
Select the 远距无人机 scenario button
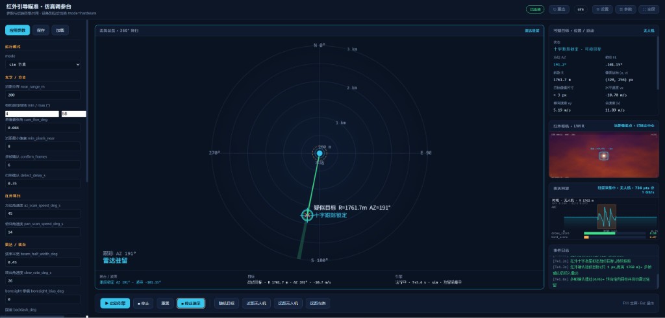[x=288, y=303]
